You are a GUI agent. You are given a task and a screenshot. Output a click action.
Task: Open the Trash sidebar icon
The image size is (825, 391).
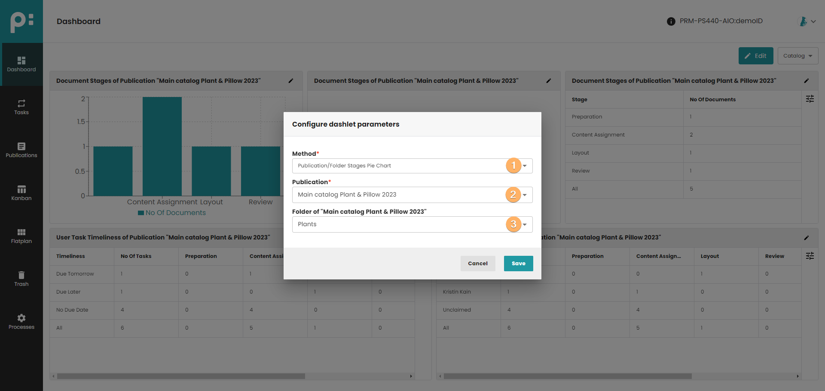[x=21, y=275]
